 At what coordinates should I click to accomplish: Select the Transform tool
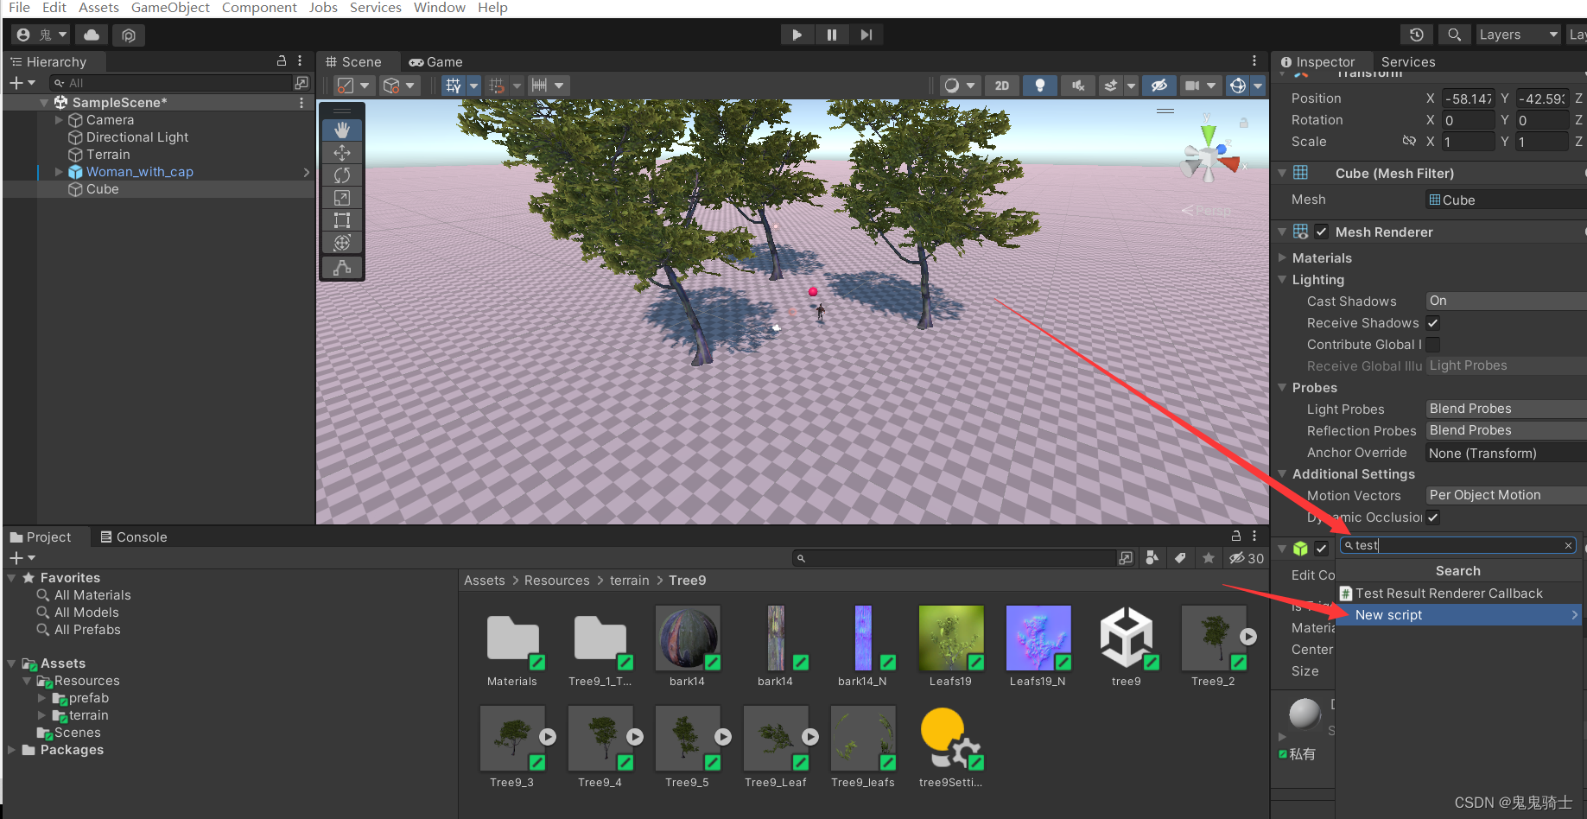pos(342,243)
